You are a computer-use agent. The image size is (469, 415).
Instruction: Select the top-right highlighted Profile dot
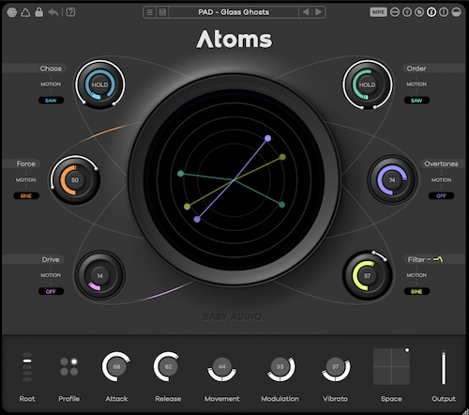click(x=74, y=361)
